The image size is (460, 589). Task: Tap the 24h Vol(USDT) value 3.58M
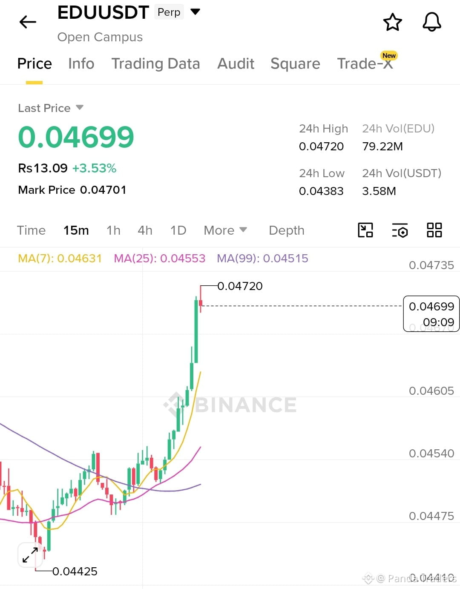[x=379, y=191]
